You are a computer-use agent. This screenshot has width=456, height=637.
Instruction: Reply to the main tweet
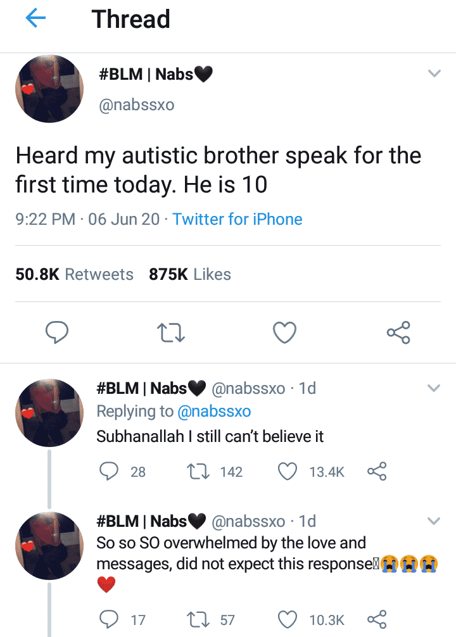tap(57, 332)
